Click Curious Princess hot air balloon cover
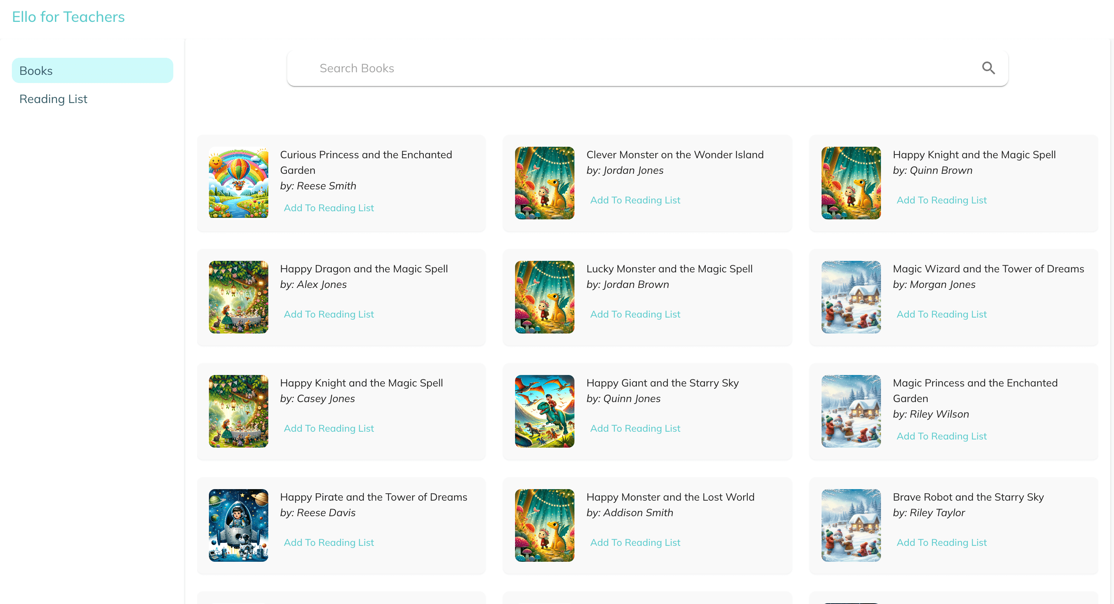The image size is (1114, 604). (238, 183)
